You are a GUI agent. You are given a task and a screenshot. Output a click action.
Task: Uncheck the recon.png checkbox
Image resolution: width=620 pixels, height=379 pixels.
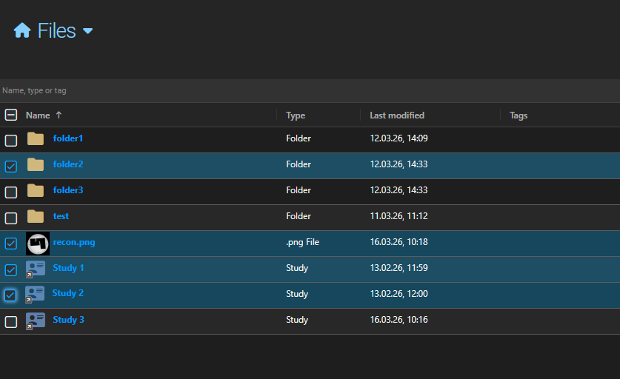pos(11,244)
